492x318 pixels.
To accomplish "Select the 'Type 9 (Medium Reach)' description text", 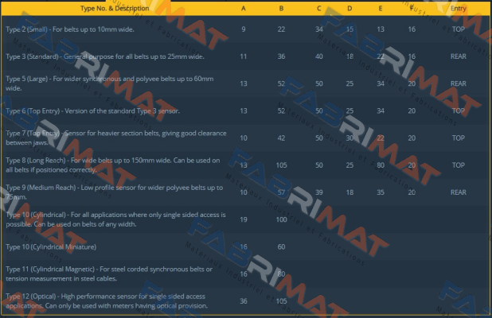I will tap(114, 192).
